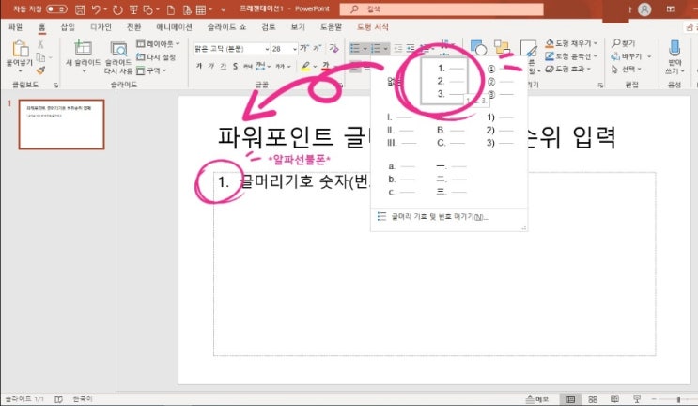Click the Cut scissors icon
This screenshot has height=406, width=698.
click(x=40, y=44)
